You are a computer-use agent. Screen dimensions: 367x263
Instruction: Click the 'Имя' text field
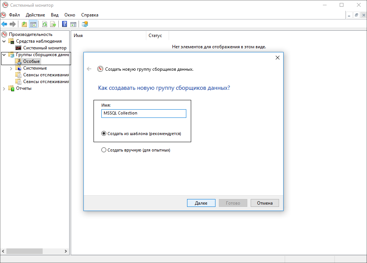(x=144, y=113)
